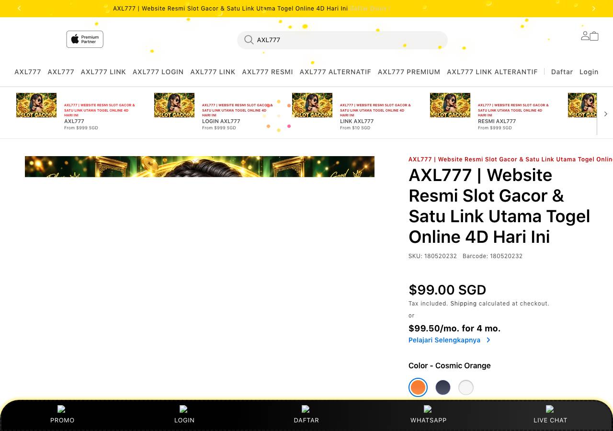This screenshot has width=613, height=431.
Task: Open the AXL777 From $999 carousel thumbnail
Action: click(36, 105)
